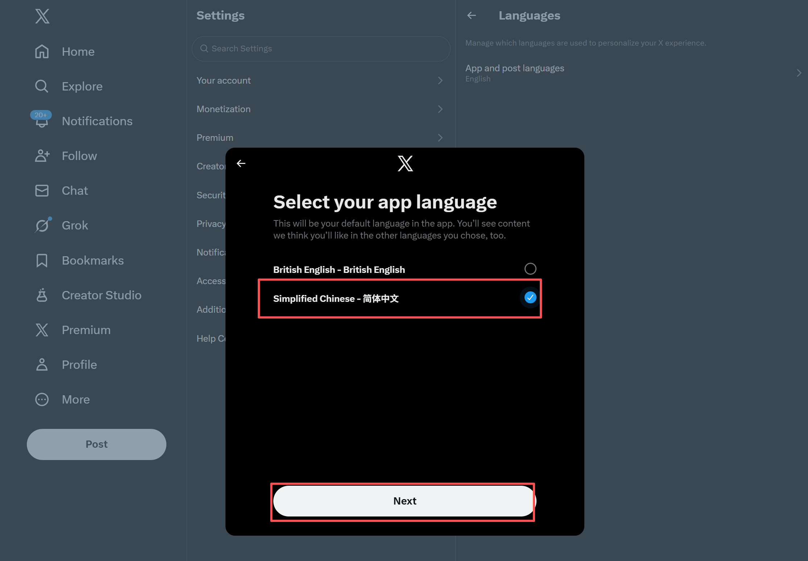Click the Simplified Chinese - 简体中文 label
Viewport: 808px width, 561px height.
[336, 299]
